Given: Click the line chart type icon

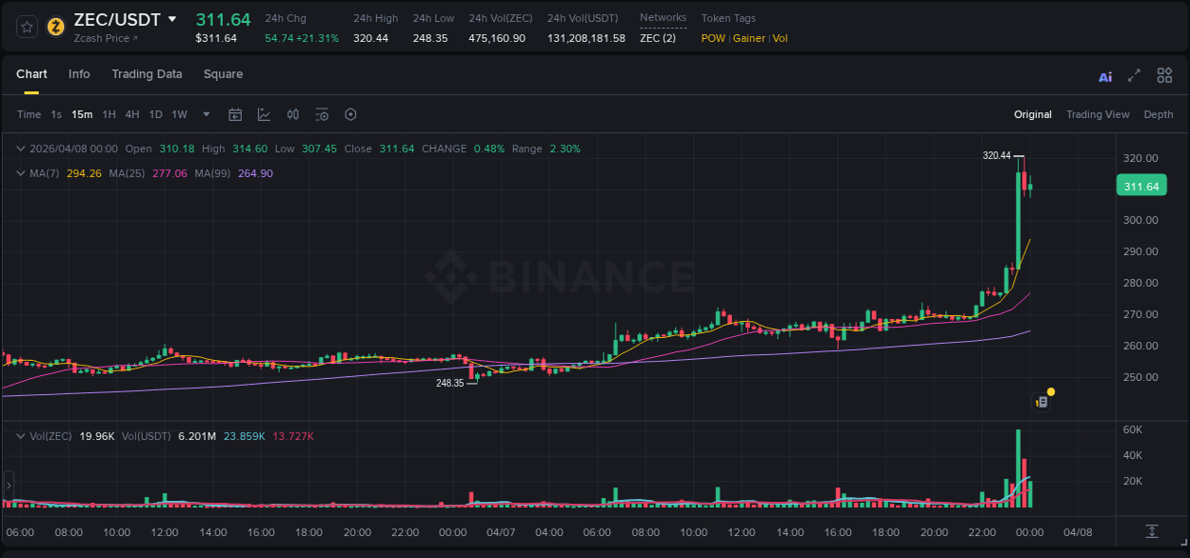Looking at the screenshot, I should pyautogui.click(x=263, y=114).
